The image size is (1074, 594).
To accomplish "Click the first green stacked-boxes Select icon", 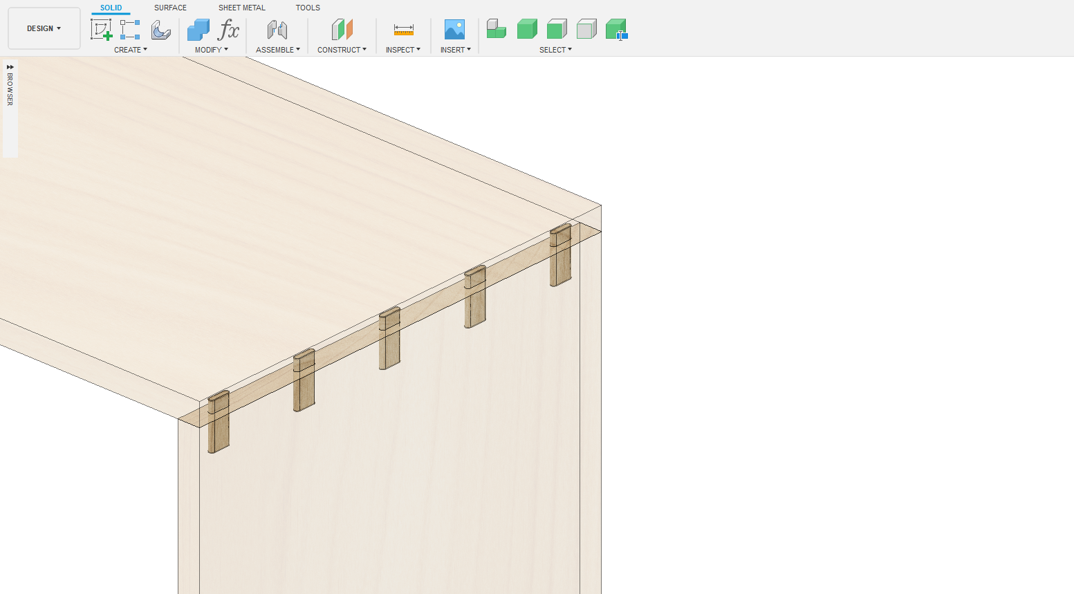I will pos(497,29).
